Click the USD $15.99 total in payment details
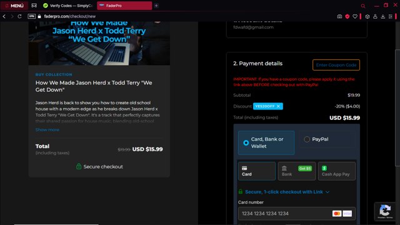Viewport: 400px width, 225px height. tap(344, 118)
